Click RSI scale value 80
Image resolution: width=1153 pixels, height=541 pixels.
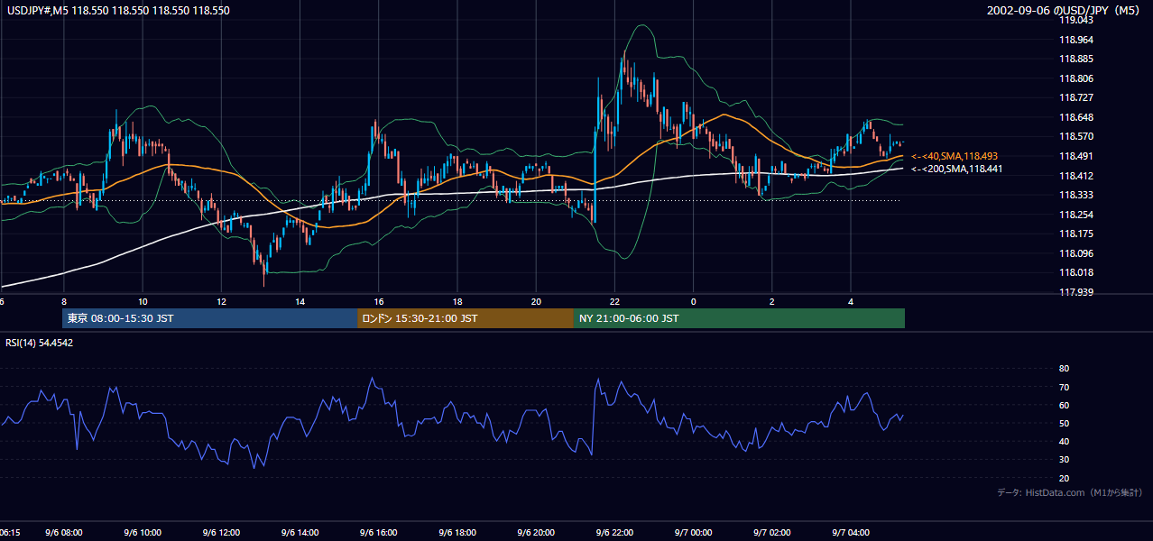(1064, 369)
